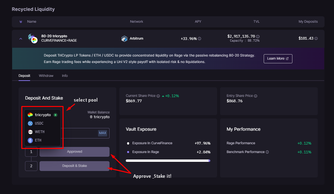This screenshot has width=334, height=194.
Task: Click the Exposure In CurveFinance legend dot
Action: coord(128,144)
